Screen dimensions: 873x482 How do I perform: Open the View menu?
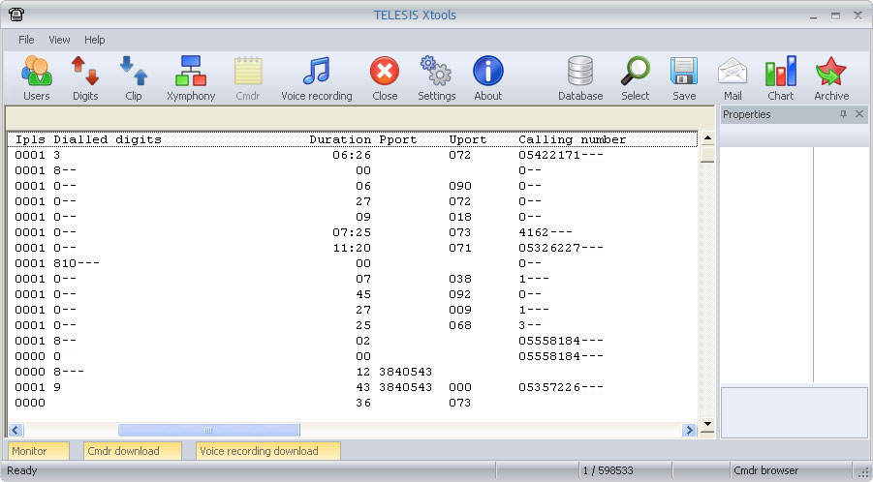pos(59,40)
